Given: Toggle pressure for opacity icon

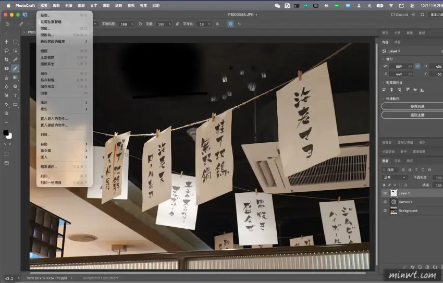Looking at the screenshot, I should (x=140, y=24).
